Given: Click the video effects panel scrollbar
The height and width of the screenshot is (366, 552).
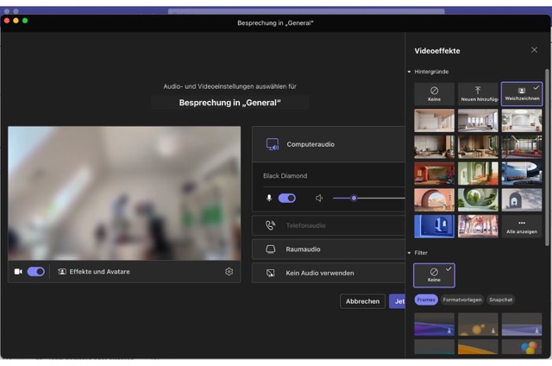Looking at the screenshot, I should click(x=547, y=157).
